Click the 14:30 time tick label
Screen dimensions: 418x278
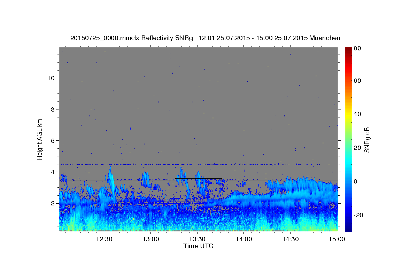pos(291,239)
